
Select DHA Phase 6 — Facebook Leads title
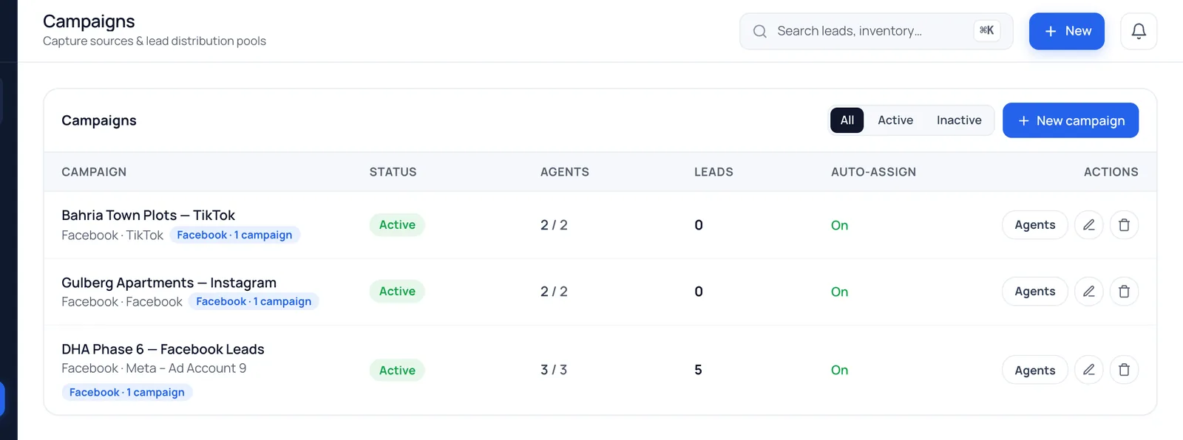click(163, 349)
